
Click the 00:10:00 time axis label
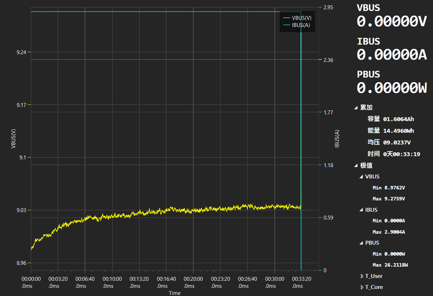pos(112,282)
